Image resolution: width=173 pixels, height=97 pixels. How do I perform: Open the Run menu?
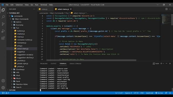(x=37, y=5)
